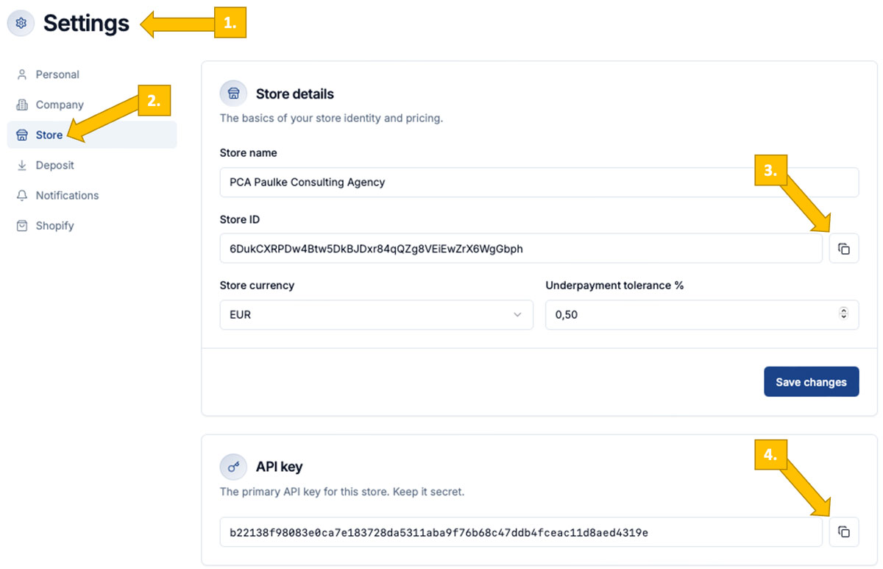Save changes to store details
Image resolution: width=883 pixels, height=569 pixels.
811,381
